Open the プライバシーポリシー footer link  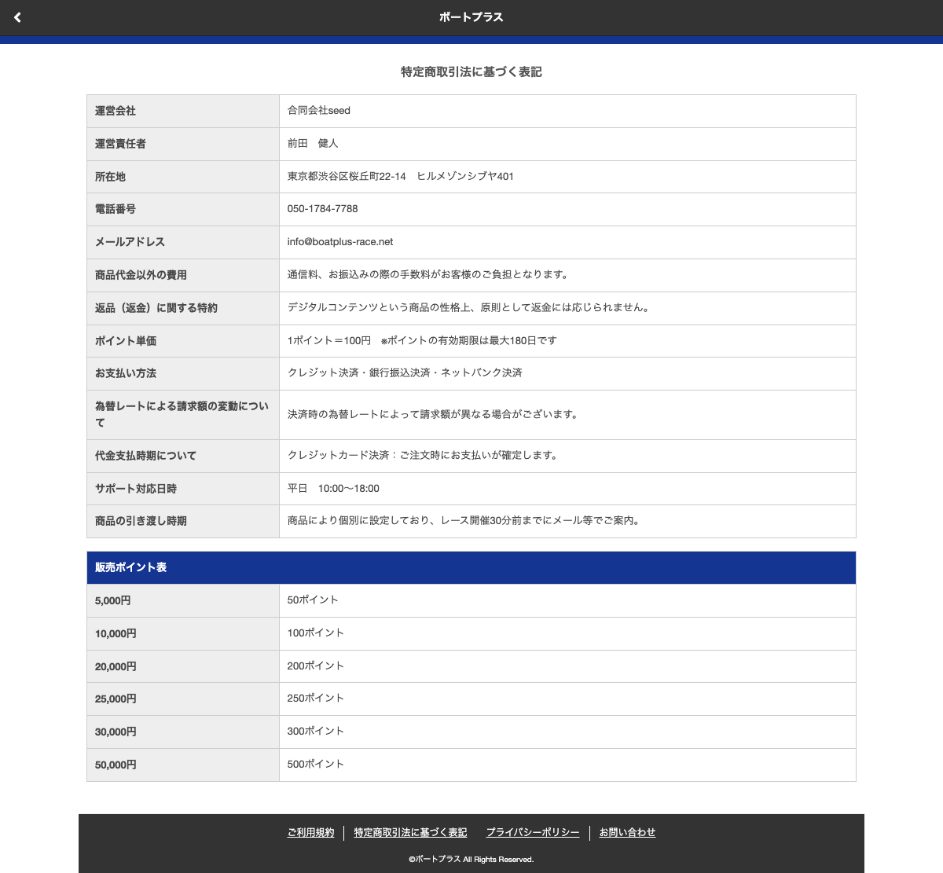click(533, 832)
